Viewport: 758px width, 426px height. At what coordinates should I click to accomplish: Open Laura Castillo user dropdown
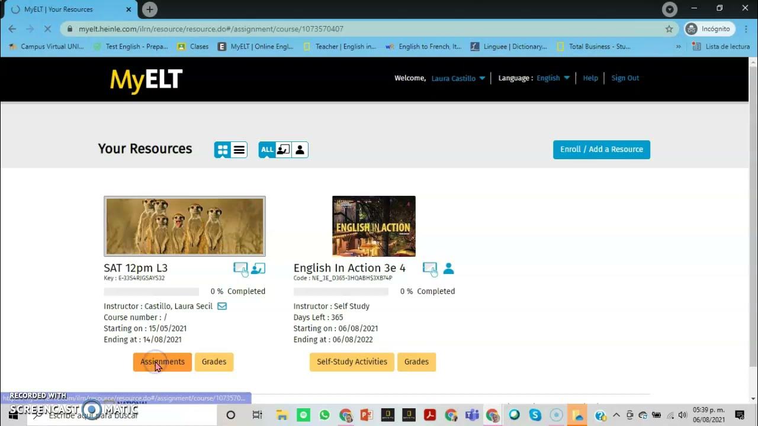(458, 78)
